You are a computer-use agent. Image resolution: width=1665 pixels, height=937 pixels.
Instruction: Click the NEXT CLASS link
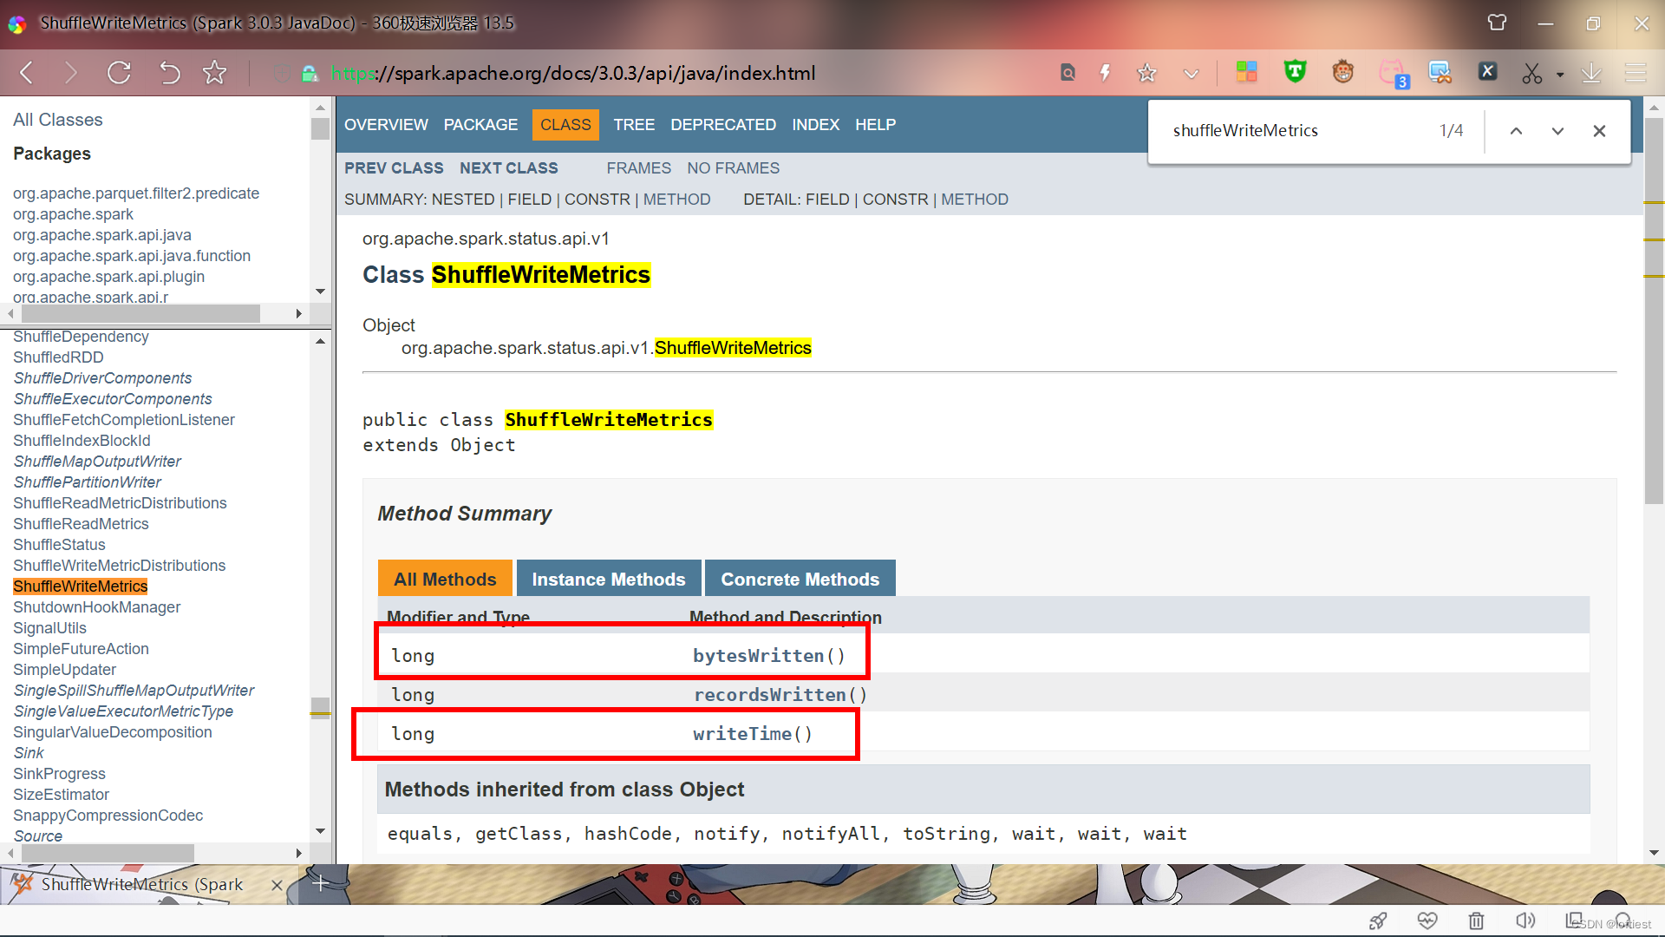509,168
